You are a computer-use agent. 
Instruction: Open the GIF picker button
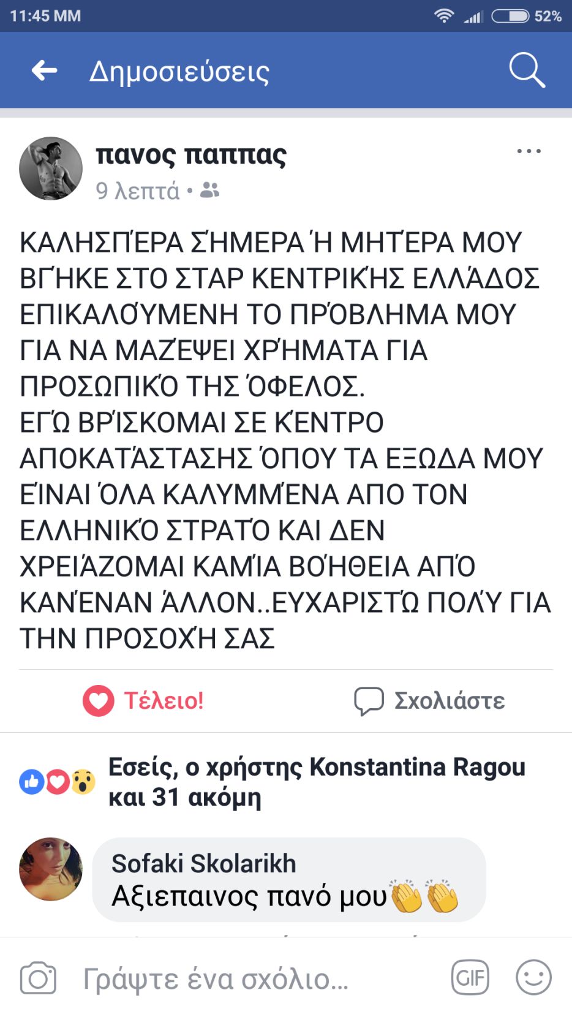470,977
